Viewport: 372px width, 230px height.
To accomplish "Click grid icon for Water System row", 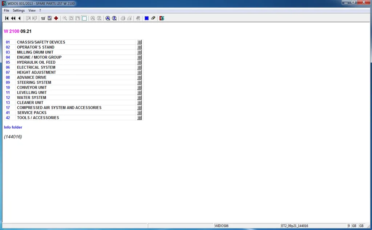I will pos(139,98).
